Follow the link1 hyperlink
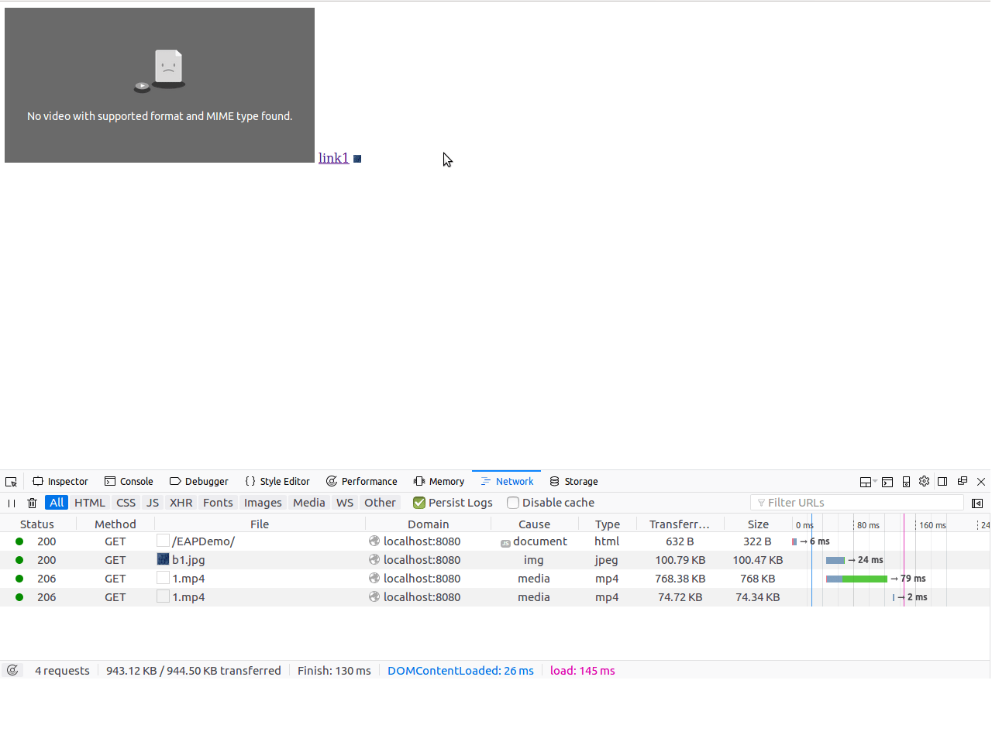This screenshot has height=756, width=992. click(x=333, y=158)
